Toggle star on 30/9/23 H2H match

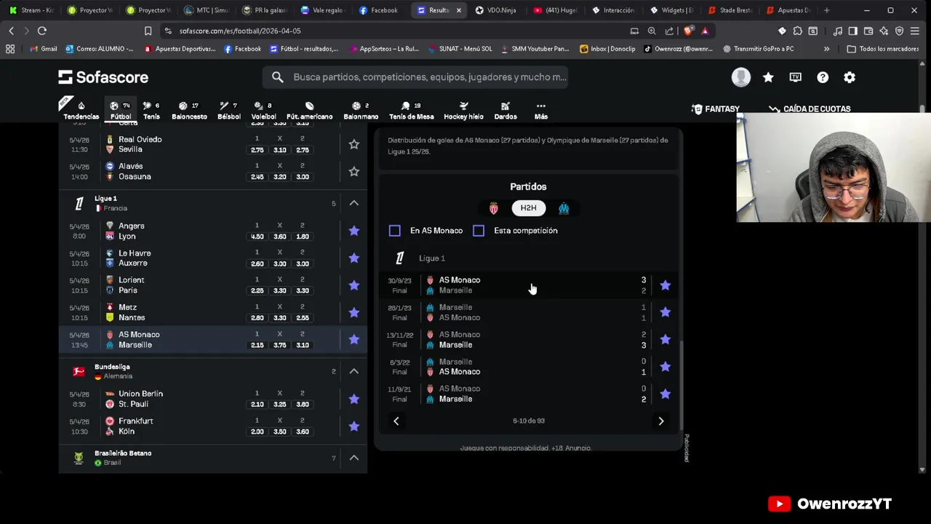[x=665, y=285]
